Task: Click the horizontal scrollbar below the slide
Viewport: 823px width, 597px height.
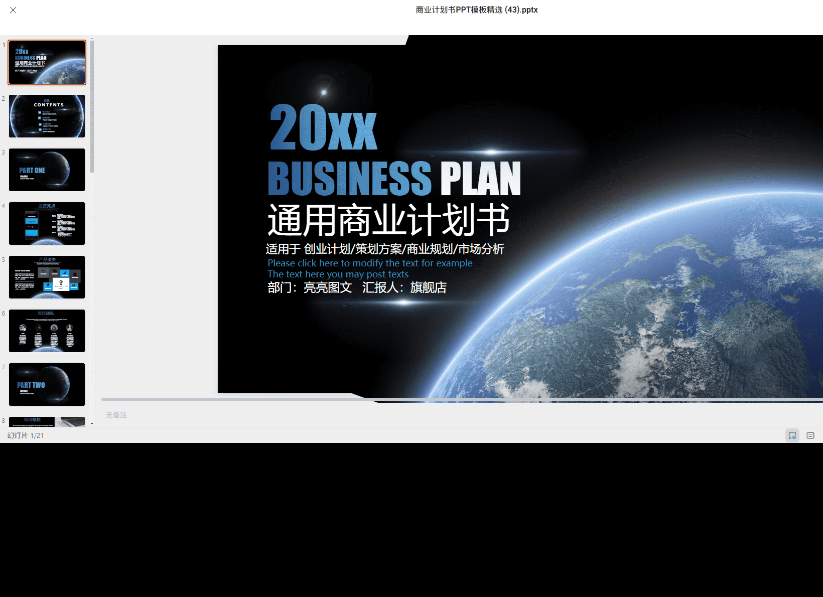Action: pyautogui.click(x=462, y=399)
